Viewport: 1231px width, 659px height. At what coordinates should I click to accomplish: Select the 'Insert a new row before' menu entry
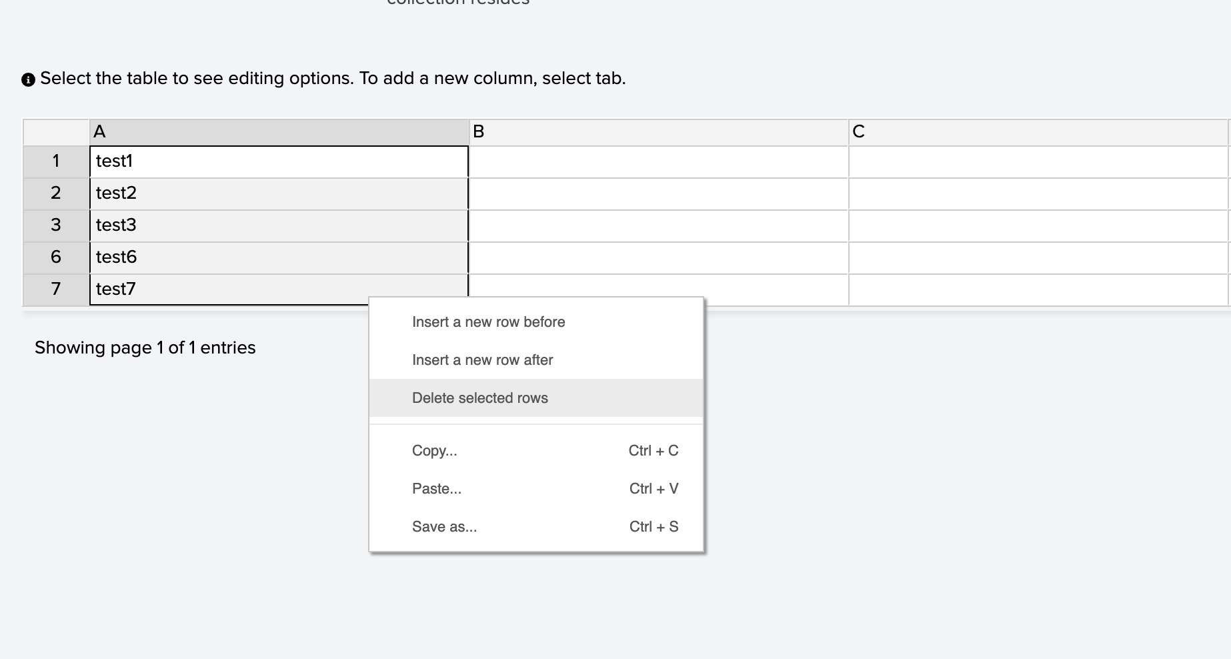point(488,321)
